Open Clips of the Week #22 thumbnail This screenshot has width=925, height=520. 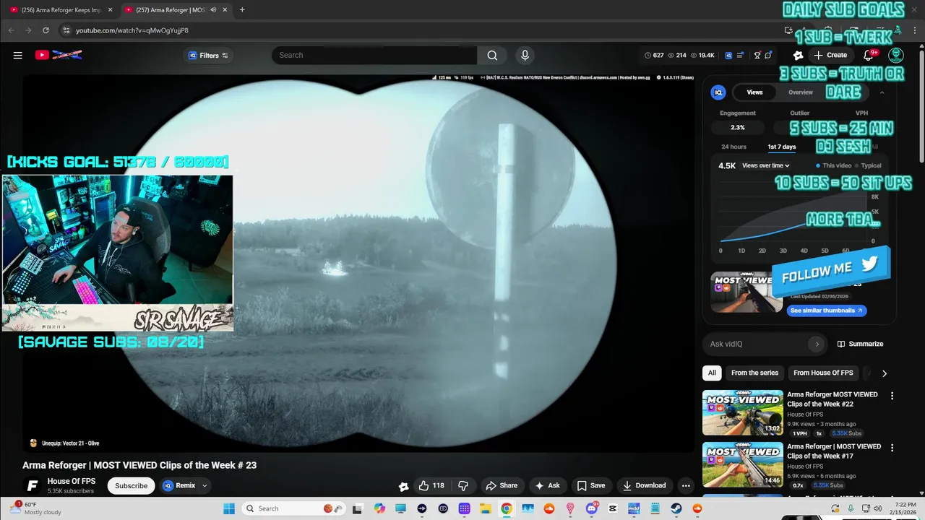tap(742, 412)
